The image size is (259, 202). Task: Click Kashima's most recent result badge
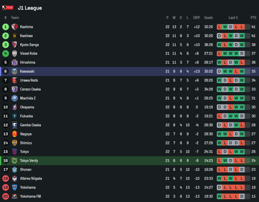(242, 27)
